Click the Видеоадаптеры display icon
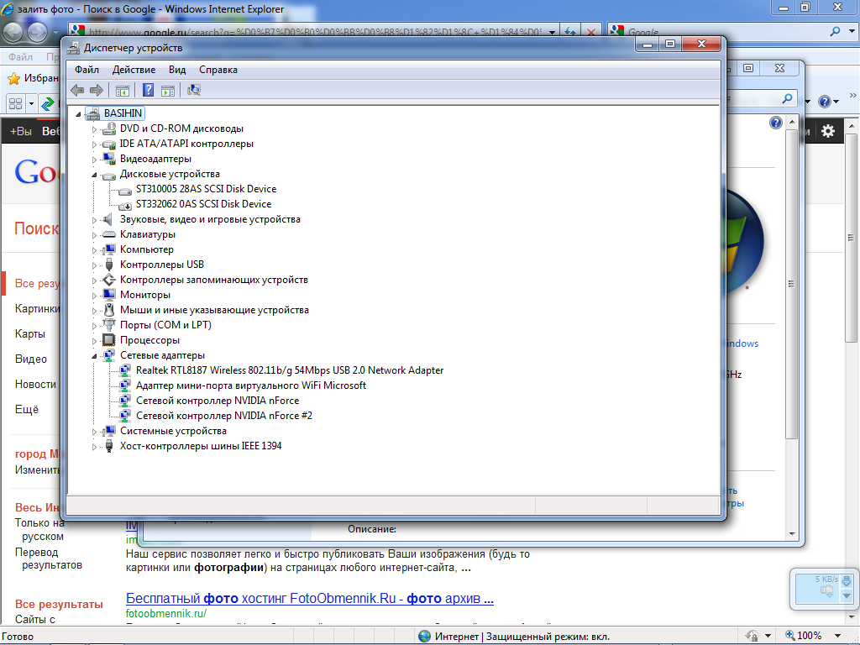The height and width of the screenshot is (645, 860). pos(109,159)
